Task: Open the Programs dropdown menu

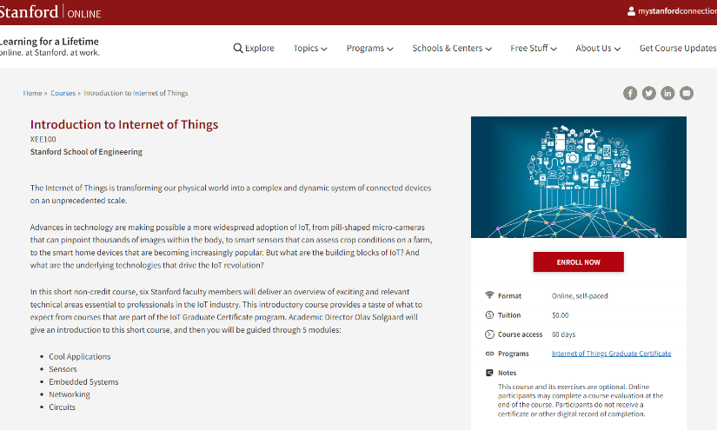Action: 369,49
